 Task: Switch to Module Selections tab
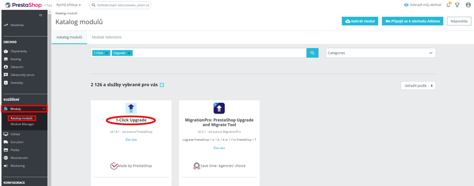(x=107, y=37)
